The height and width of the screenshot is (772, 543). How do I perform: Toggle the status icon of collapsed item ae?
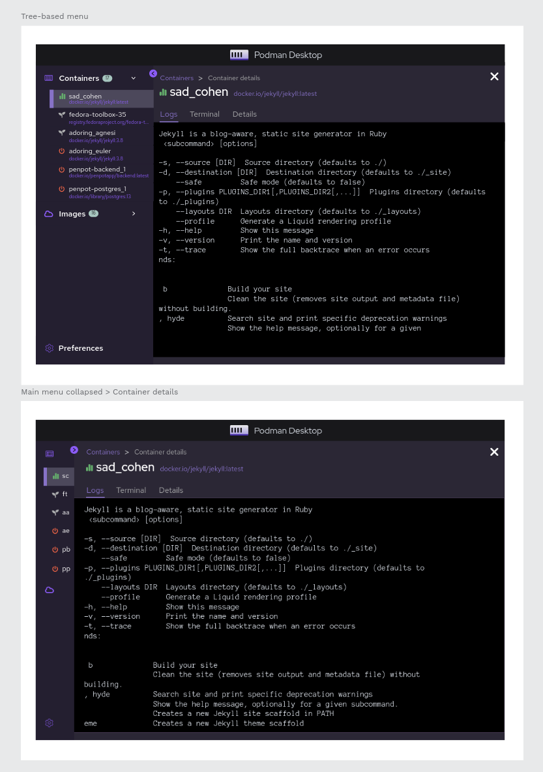click(55, 530)
